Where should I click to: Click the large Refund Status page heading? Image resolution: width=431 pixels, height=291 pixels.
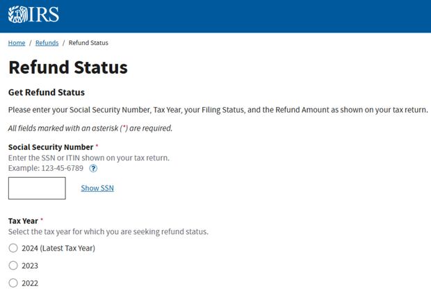68,67
